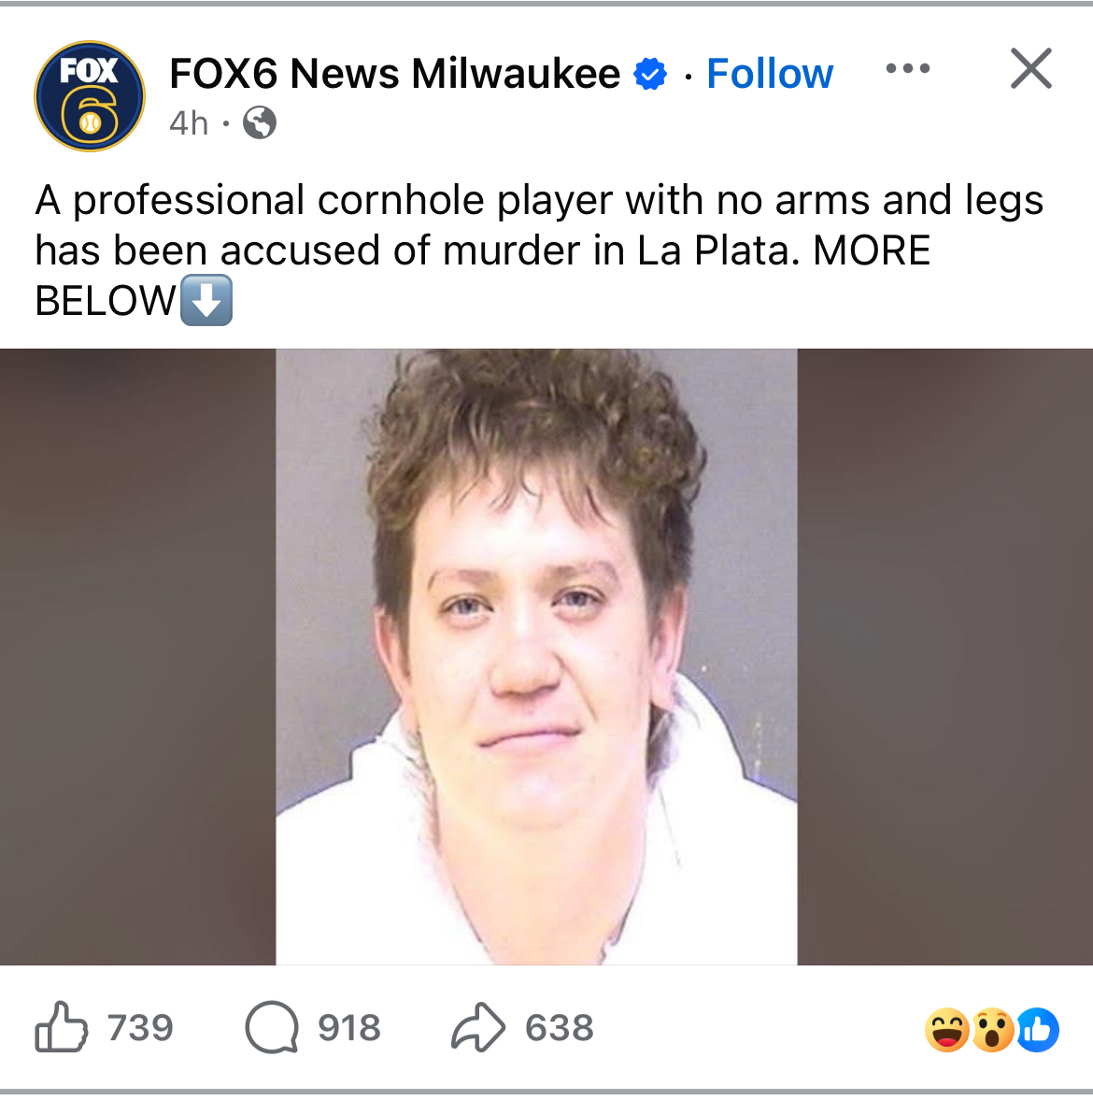Close the post with the X
The height and width of the screenshot is (1114, 1093).
pos(1030,69)
